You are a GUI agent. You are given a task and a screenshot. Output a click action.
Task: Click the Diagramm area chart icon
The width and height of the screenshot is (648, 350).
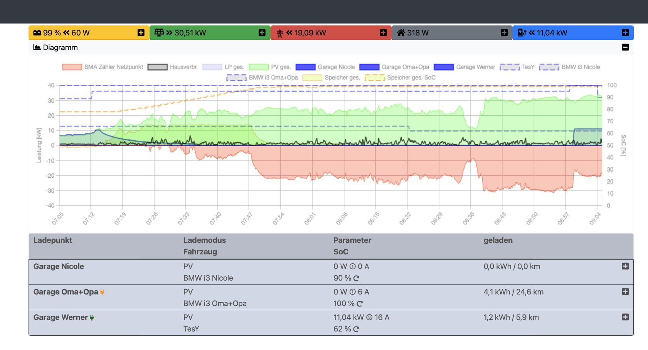(37, 47)
